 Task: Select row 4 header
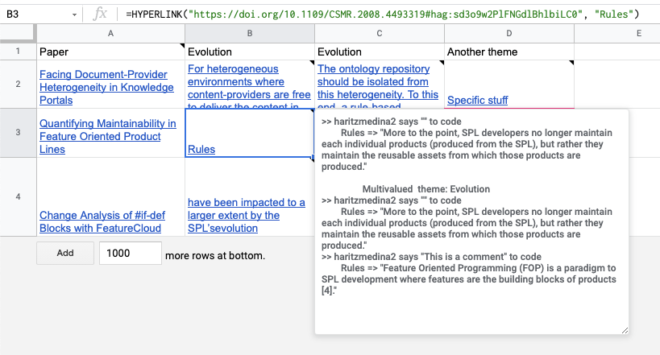(18, 196)
